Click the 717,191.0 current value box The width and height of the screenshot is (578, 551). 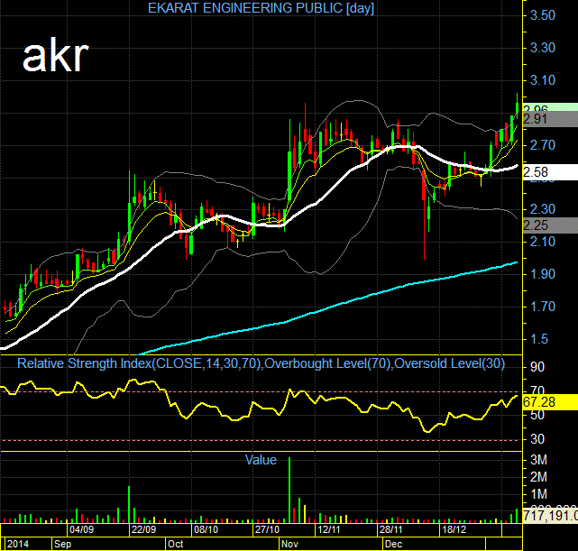pyautogui.click(x=550, y=516)
